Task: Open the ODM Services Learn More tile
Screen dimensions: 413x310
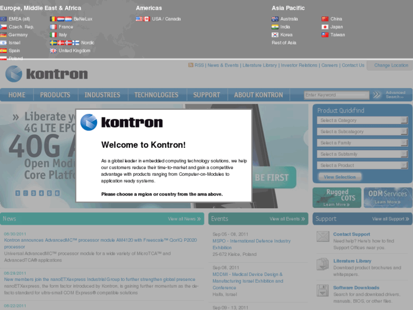Action: (388, 197)
